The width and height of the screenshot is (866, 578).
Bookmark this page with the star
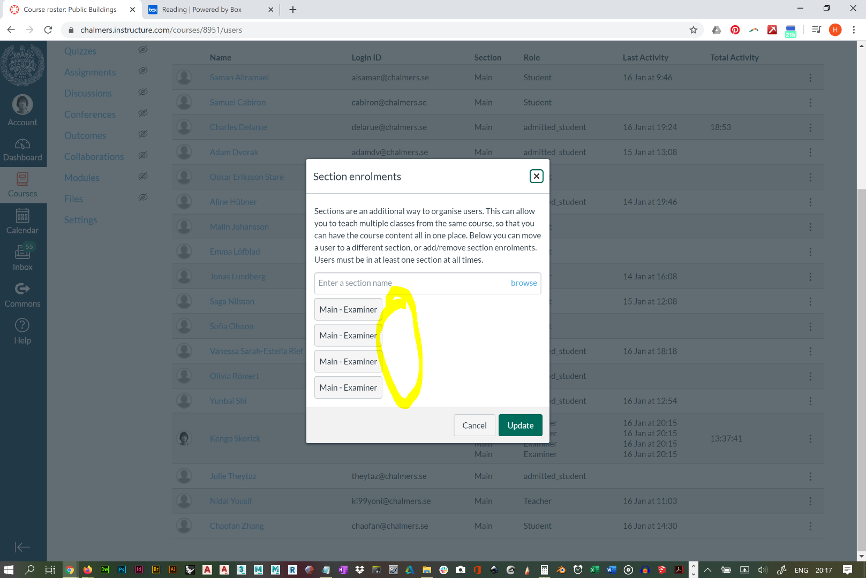point(694,30)
